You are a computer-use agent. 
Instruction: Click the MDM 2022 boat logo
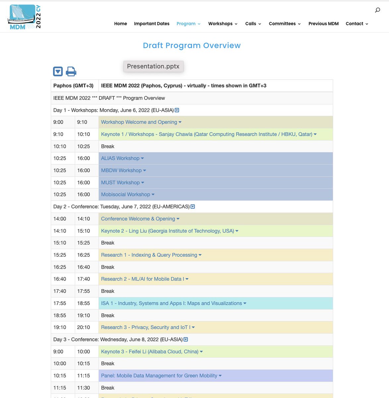(23, 17)
